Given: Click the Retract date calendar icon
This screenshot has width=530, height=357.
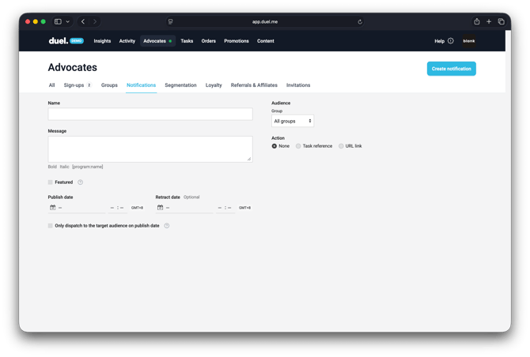Looking at the screenshot, I should [160, 208].
